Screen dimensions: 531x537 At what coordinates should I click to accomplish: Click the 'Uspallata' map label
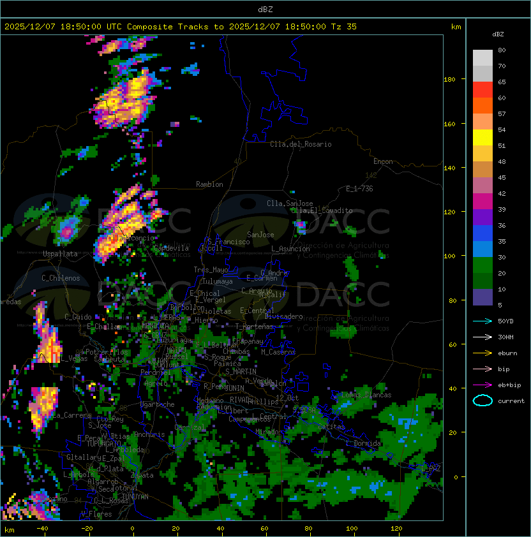pyautogui.click(x=60, y=254)
